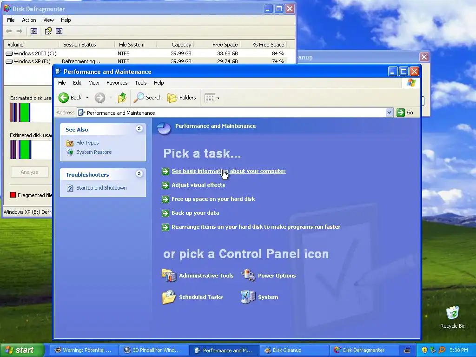Click the action pane icon in Defragmenter toolbar
Screen dimensions: 476x357
(59, 31)
